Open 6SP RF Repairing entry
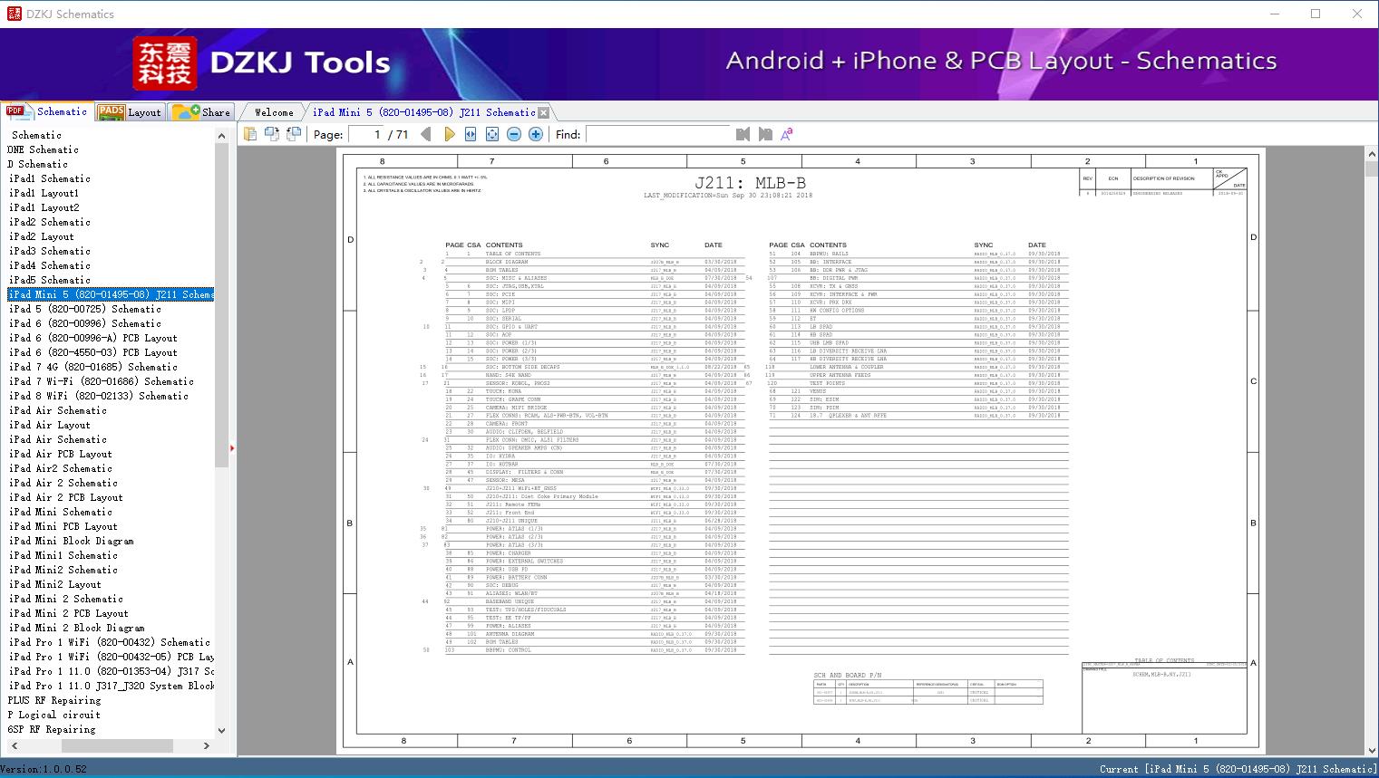This screenshot has height=778, width=1379. tap(52, 729)
